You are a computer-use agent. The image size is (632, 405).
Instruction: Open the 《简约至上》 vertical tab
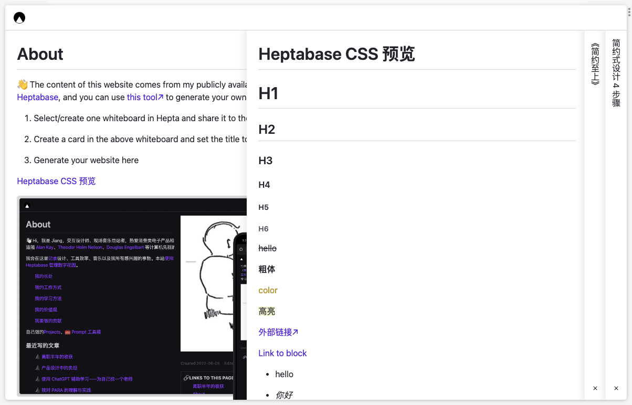595,63
